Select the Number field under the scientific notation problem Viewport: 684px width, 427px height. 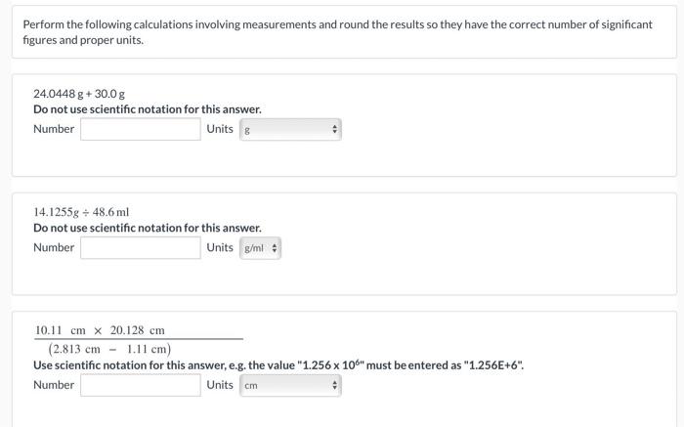(x=141, y=385)
